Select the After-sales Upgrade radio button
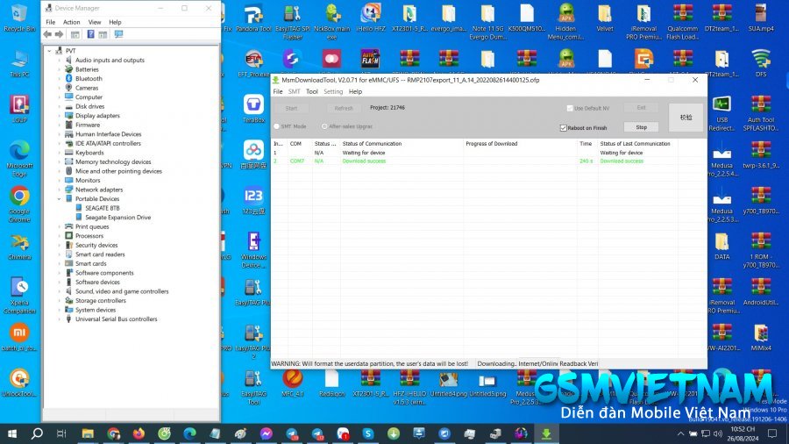This screenshot has width=789, height=444. point(324,126)
